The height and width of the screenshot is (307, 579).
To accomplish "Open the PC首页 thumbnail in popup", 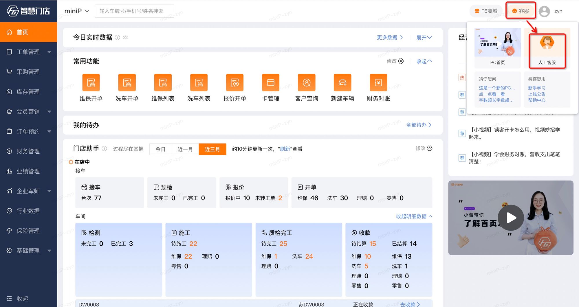I will coord(497,42).
